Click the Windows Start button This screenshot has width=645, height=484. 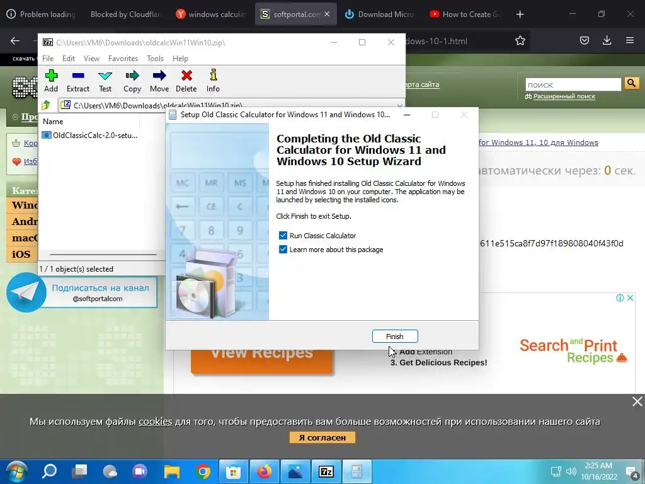[x=17, y=471]
